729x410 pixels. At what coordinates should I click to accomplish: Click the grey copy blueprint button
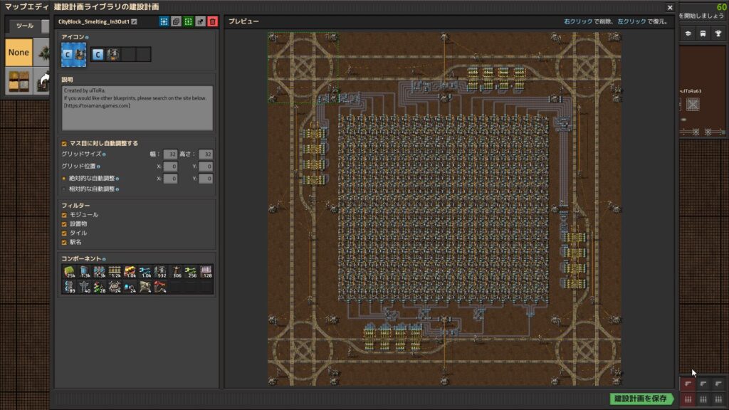(x=177, y=21)
